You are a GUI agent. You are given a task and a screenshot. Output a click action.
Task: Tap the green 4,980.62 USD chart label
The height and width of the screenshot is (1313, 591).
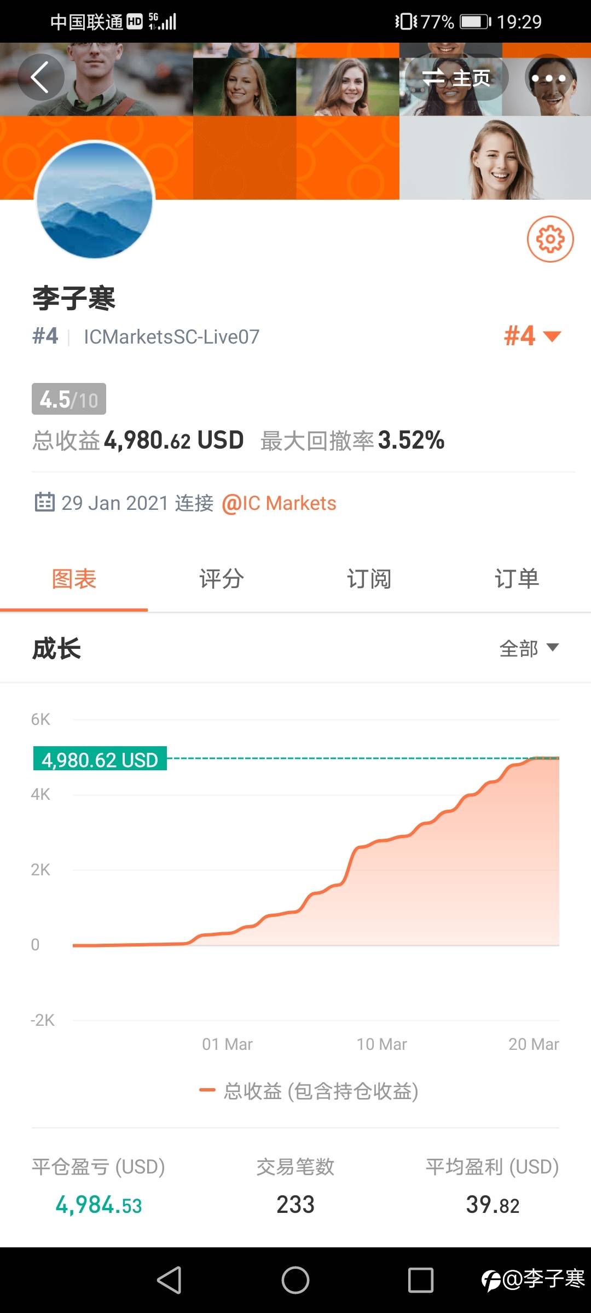(x=100, y=759)
